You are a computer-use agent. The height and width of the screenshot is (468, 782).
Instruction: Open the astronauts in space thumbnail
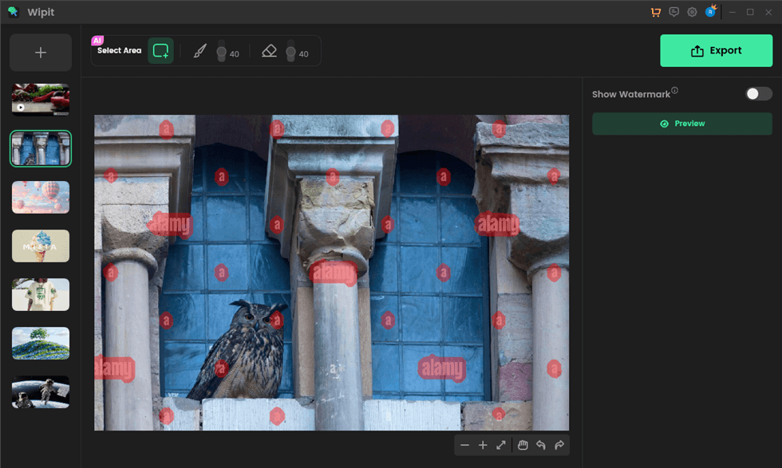[x=41, y=392]
